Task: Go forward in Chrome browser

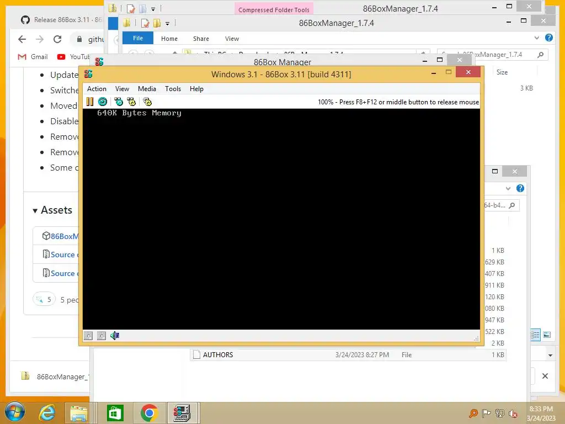Action: coord(40,39)
